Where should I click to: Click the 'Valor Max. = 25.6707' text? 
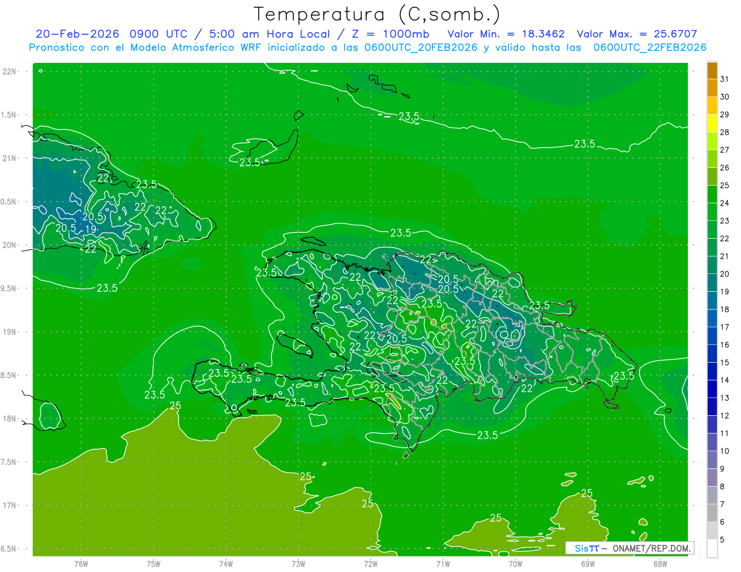click(x=637, y=34)
